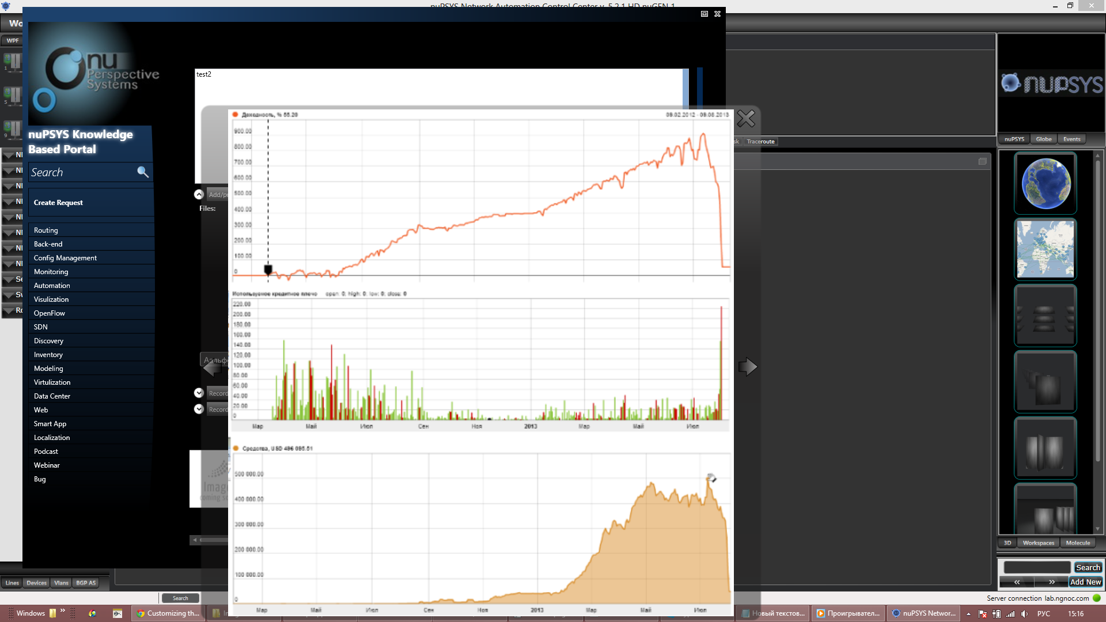
Task: Open the Workspaces tab
Action: tap(1038, 543)
